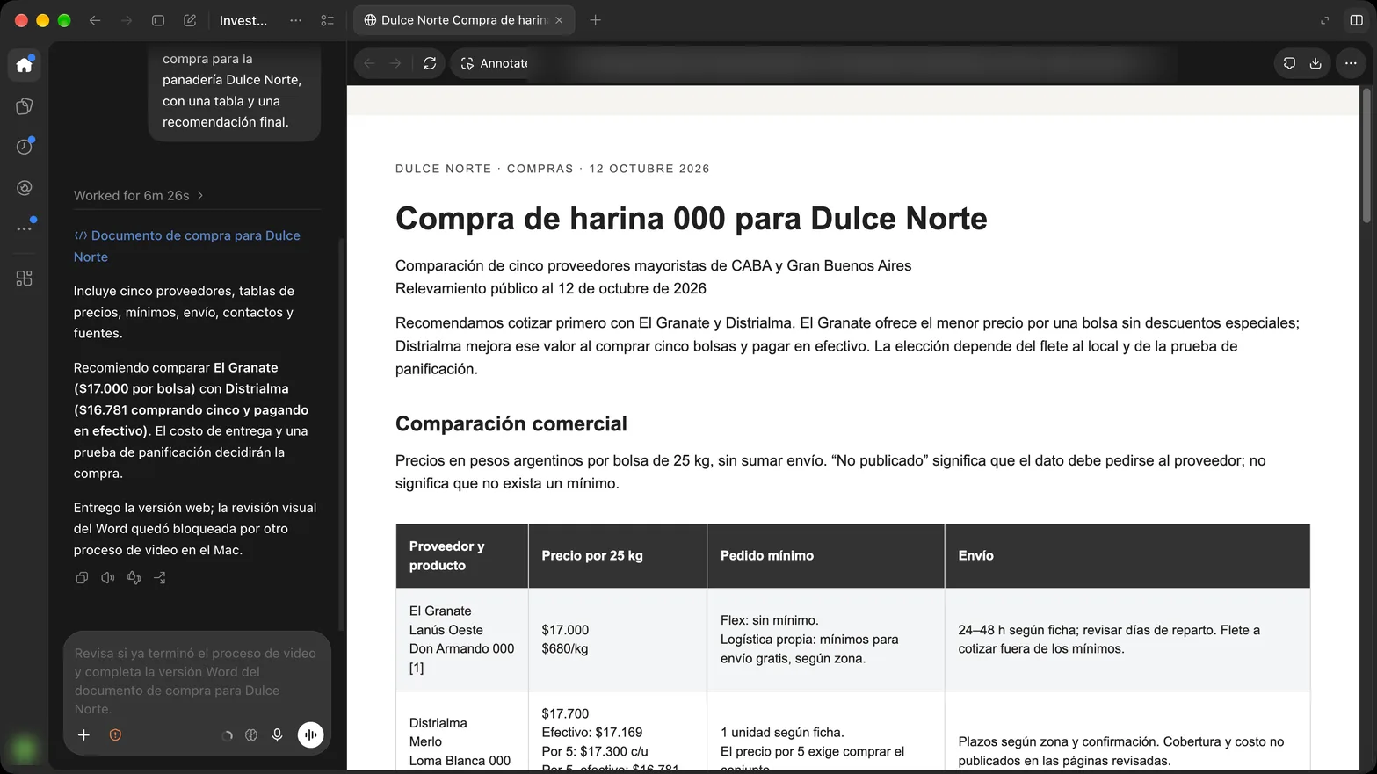Viewport: 1377px width, 774px height.
Task: Open the checklist tasks icon in the title bar
Action: tap(328, 20)
